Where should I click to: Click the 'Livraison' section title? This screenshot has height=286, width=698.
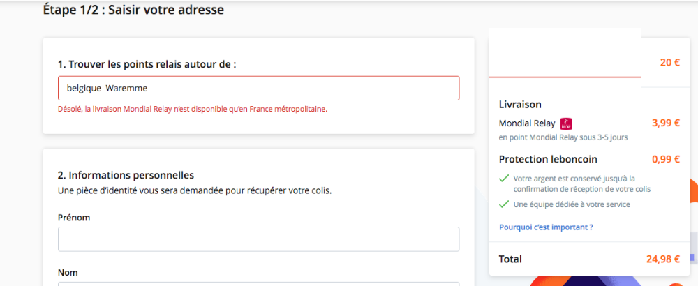pyautogui.click(x=521, y=105)
